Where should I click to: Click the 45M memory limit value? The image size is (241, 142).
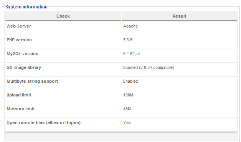coord(127,109)
